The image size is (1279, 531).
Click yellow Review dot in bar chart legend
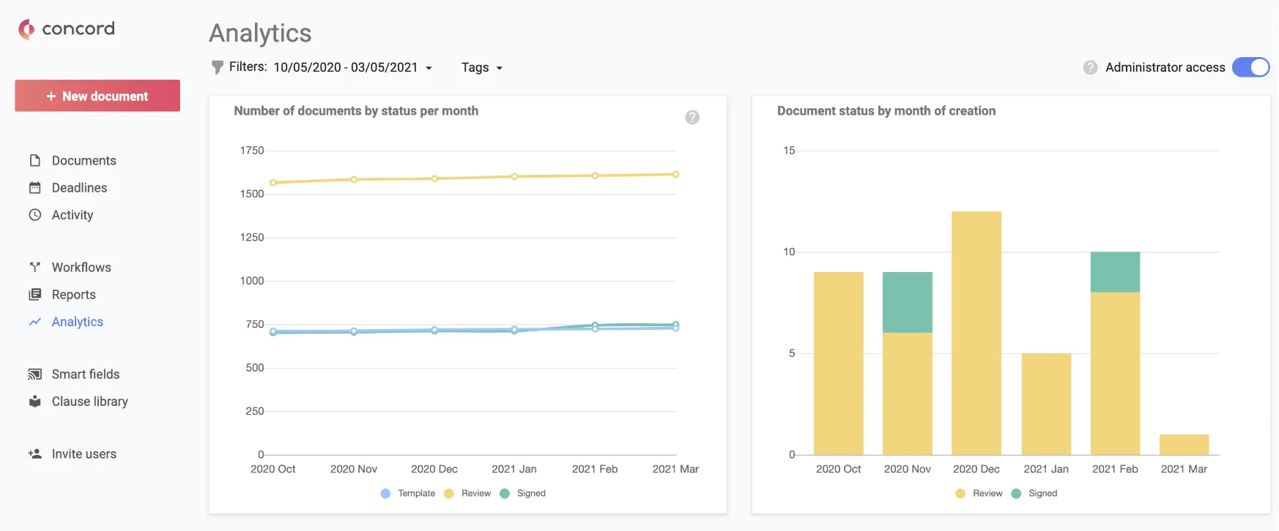pos(960,494)
